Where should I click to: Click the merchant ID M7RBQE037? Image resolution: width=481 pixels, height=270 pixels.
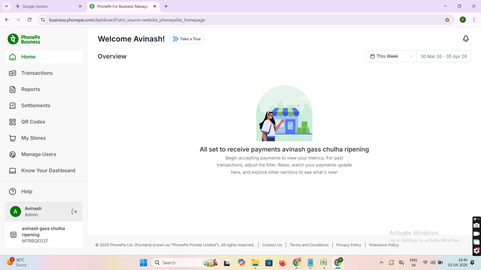pyautogui.click(x=35, y=241)
